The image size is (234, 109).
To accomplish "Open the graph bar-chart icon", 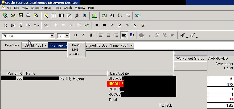I will (x=94, y=15).
